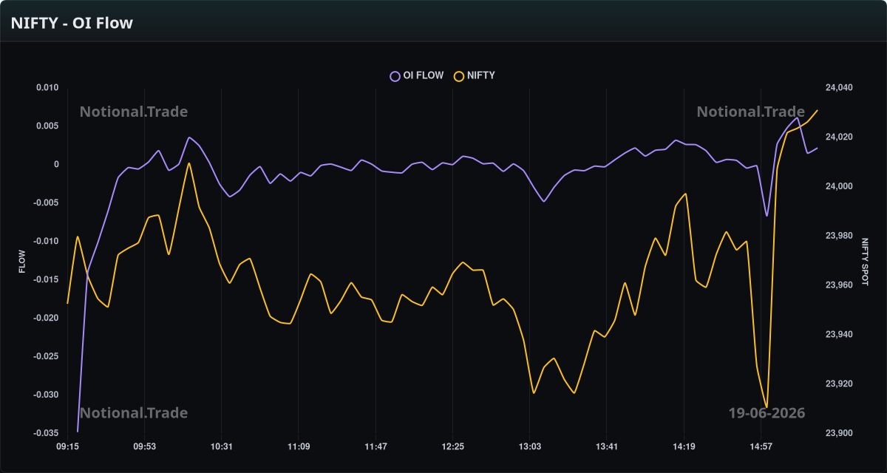Viewport: 887px width, 473px height.
Task: Click the 0.010 flow axis value
Action: pyautogui.click(x=47, y=88)
